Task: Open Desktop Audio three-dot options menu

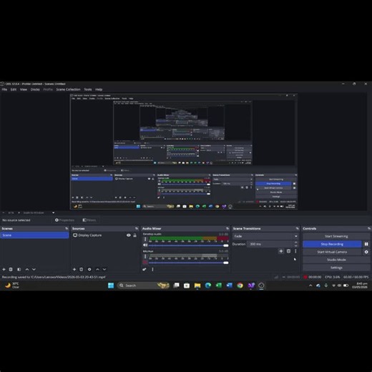Action: pos(145,239)
